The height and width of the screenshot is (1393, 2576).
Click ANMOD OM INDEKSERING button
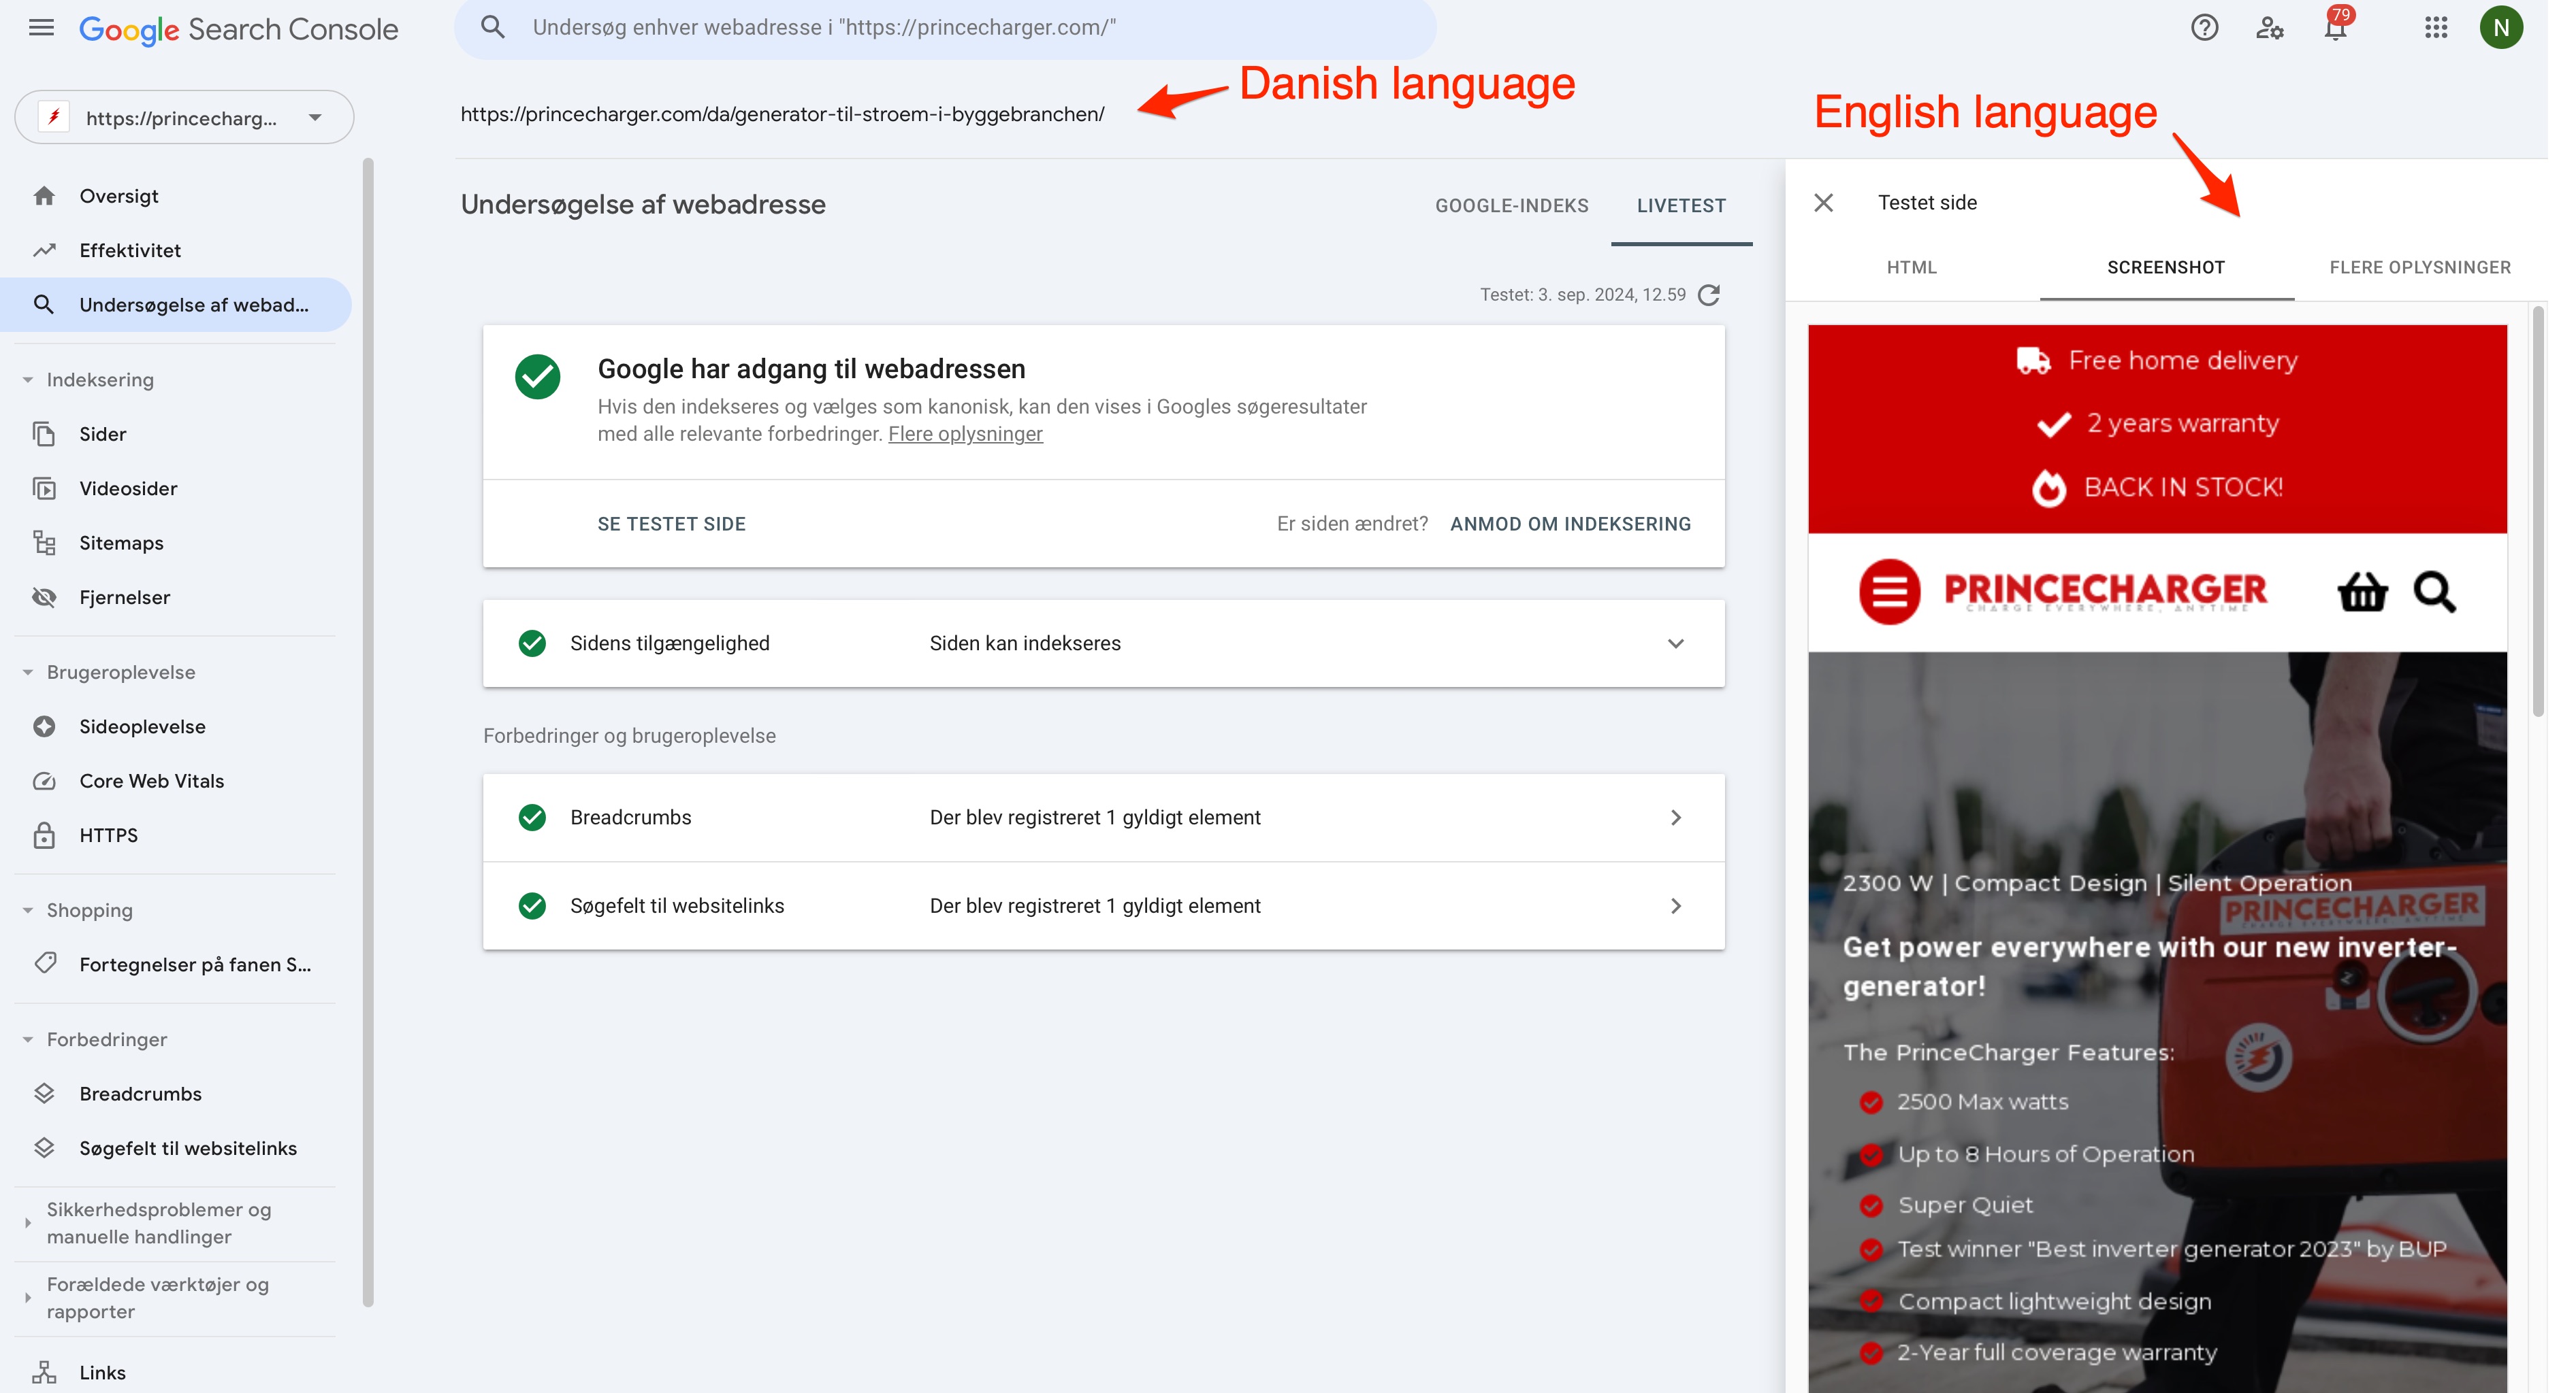pos(1570,524)
